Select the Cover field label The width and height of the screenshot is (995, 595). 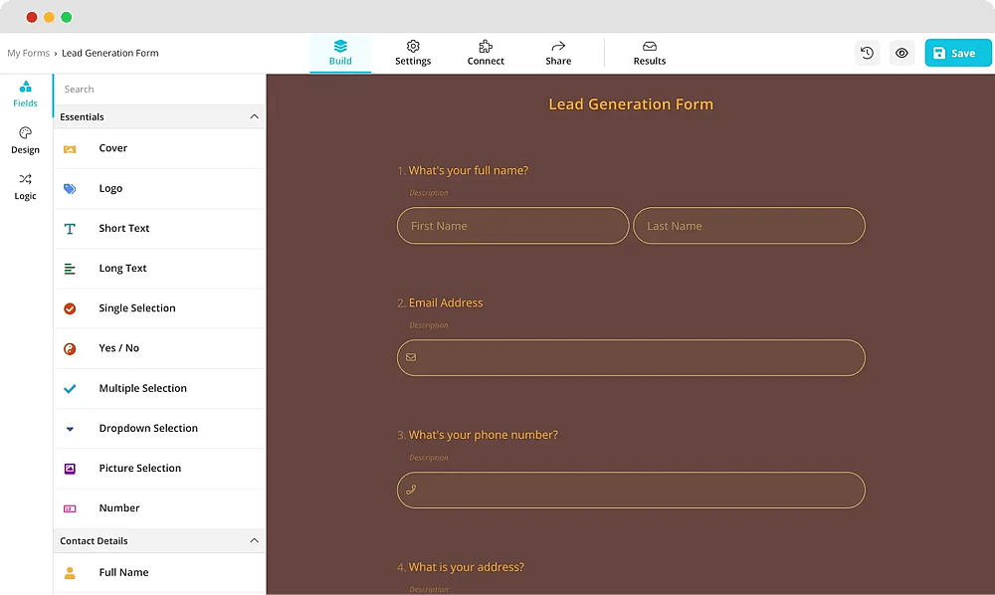pos(113,148)
